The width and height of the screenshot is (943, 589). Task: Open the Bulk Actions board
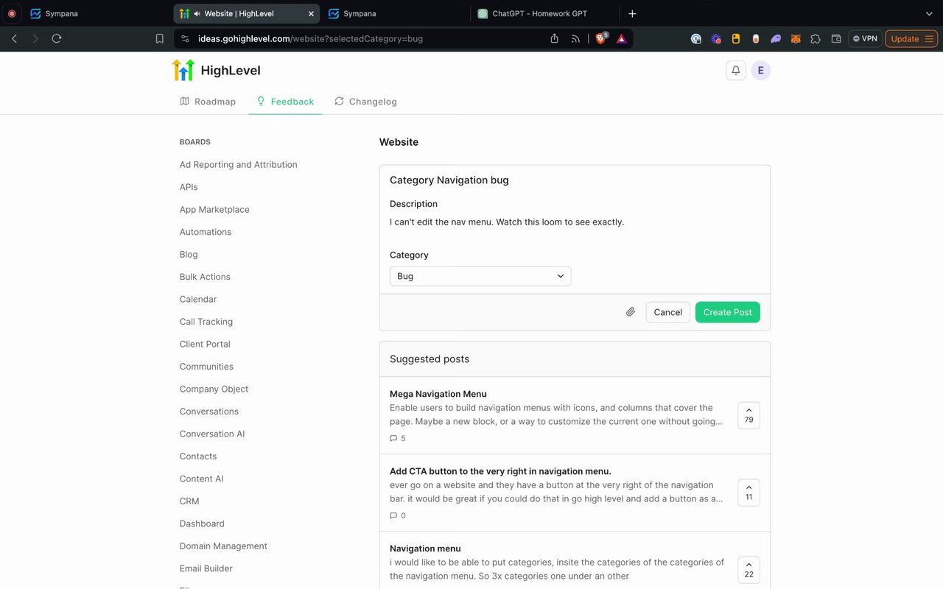point(205,277)
